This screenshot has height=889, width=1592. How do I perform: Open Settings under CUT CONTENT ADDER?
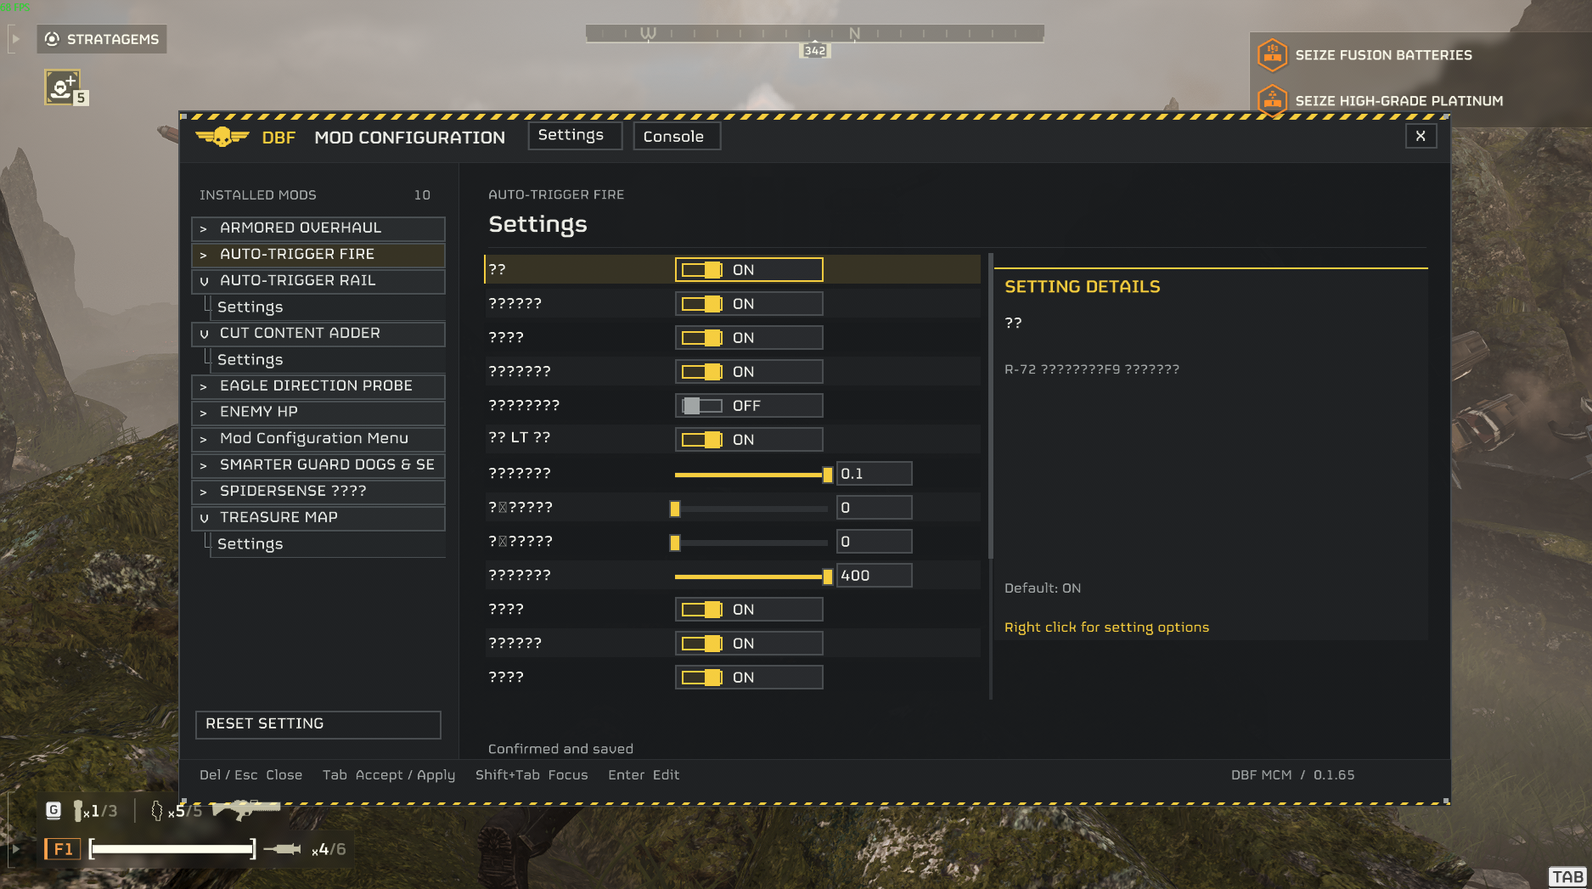[250, 359]
